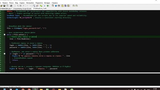Click the Open file folder icon
This screenshot has width=160, height=90.
1,6
